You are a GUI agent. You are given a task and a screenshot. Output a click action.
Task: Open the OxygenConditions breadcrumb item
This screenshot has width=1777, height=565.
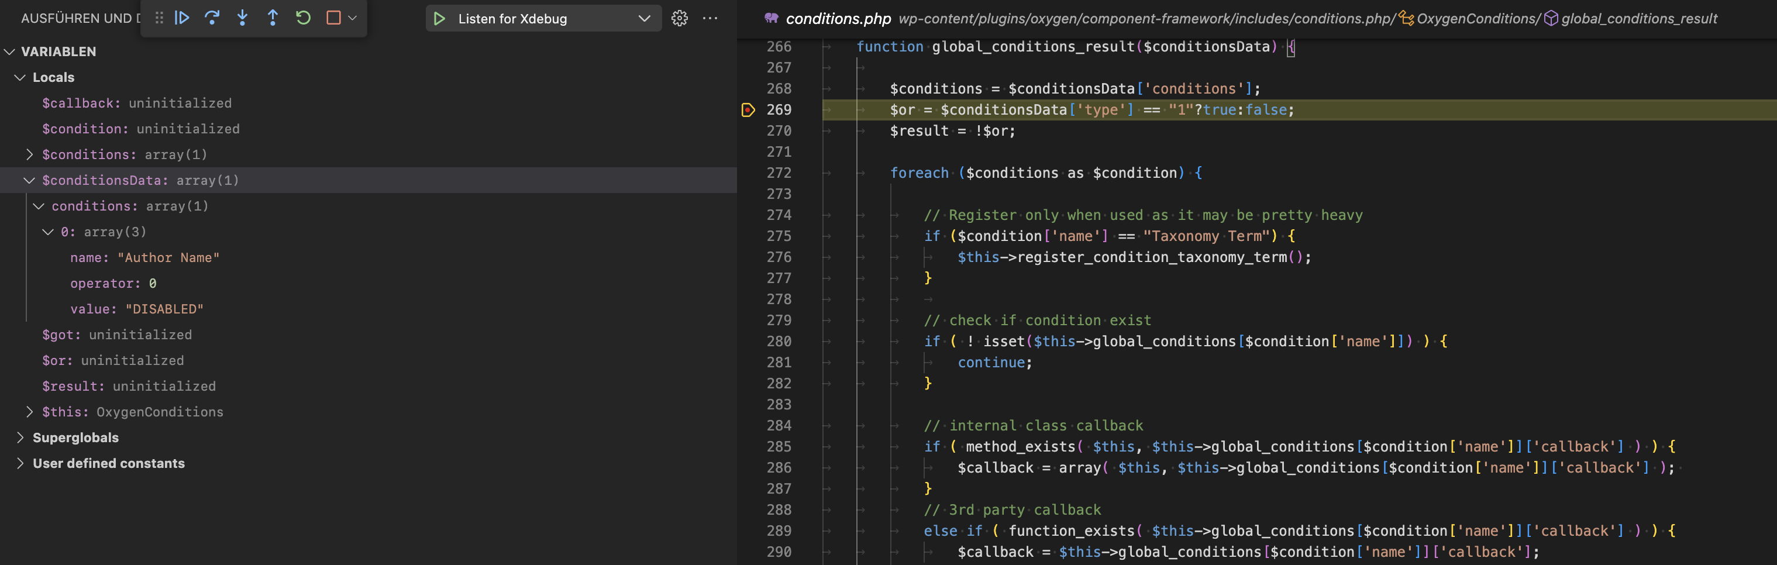1476,19
